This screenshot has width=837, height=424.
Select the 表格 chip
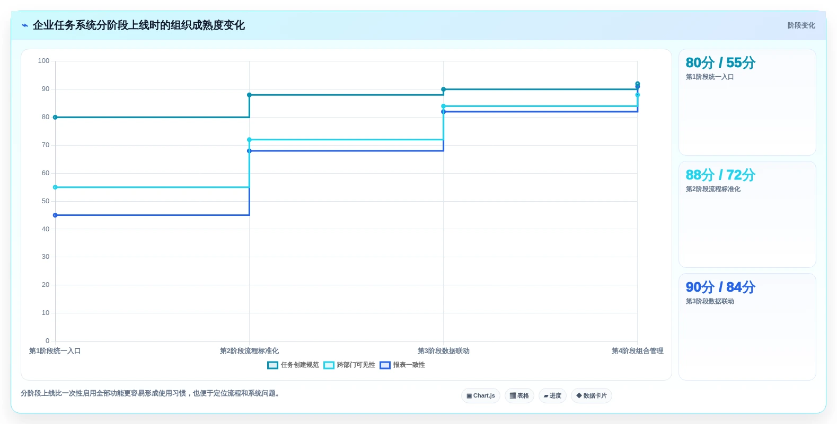(519, 396)
